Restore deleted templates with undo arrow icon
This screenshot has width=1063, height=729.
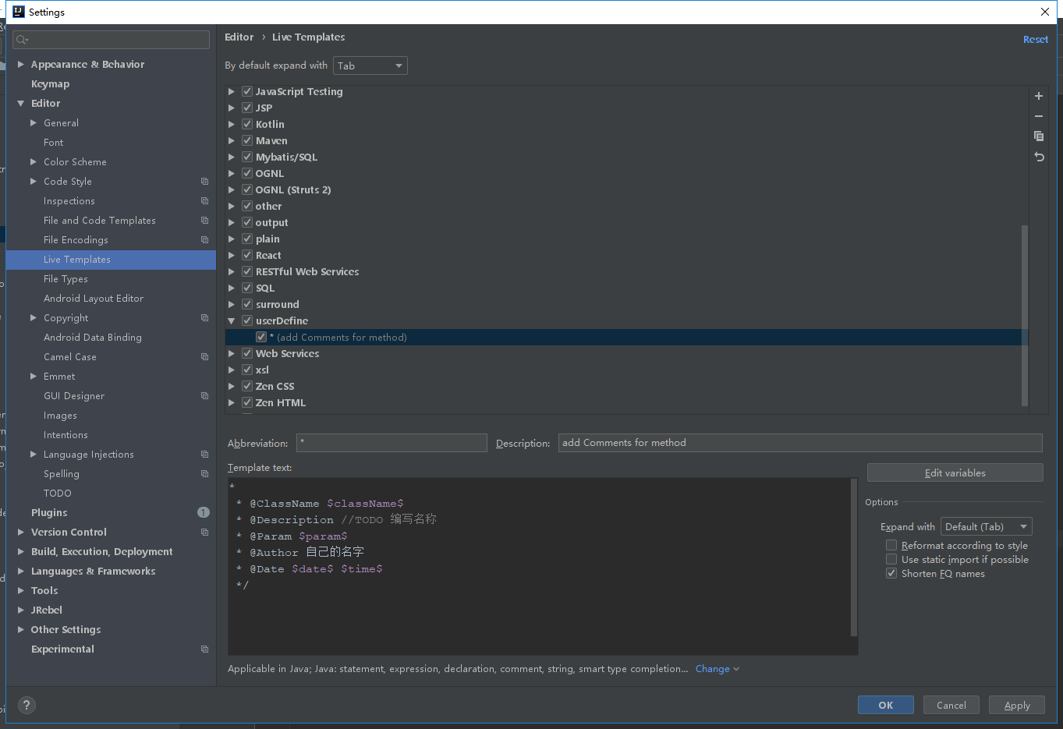click(x=1038, y=157)
